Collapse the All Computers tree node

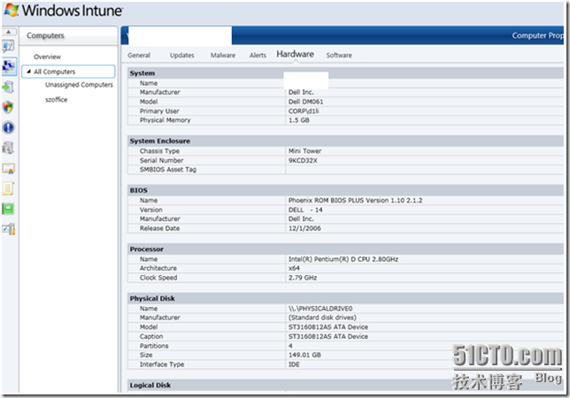click(x=28, y=72)
